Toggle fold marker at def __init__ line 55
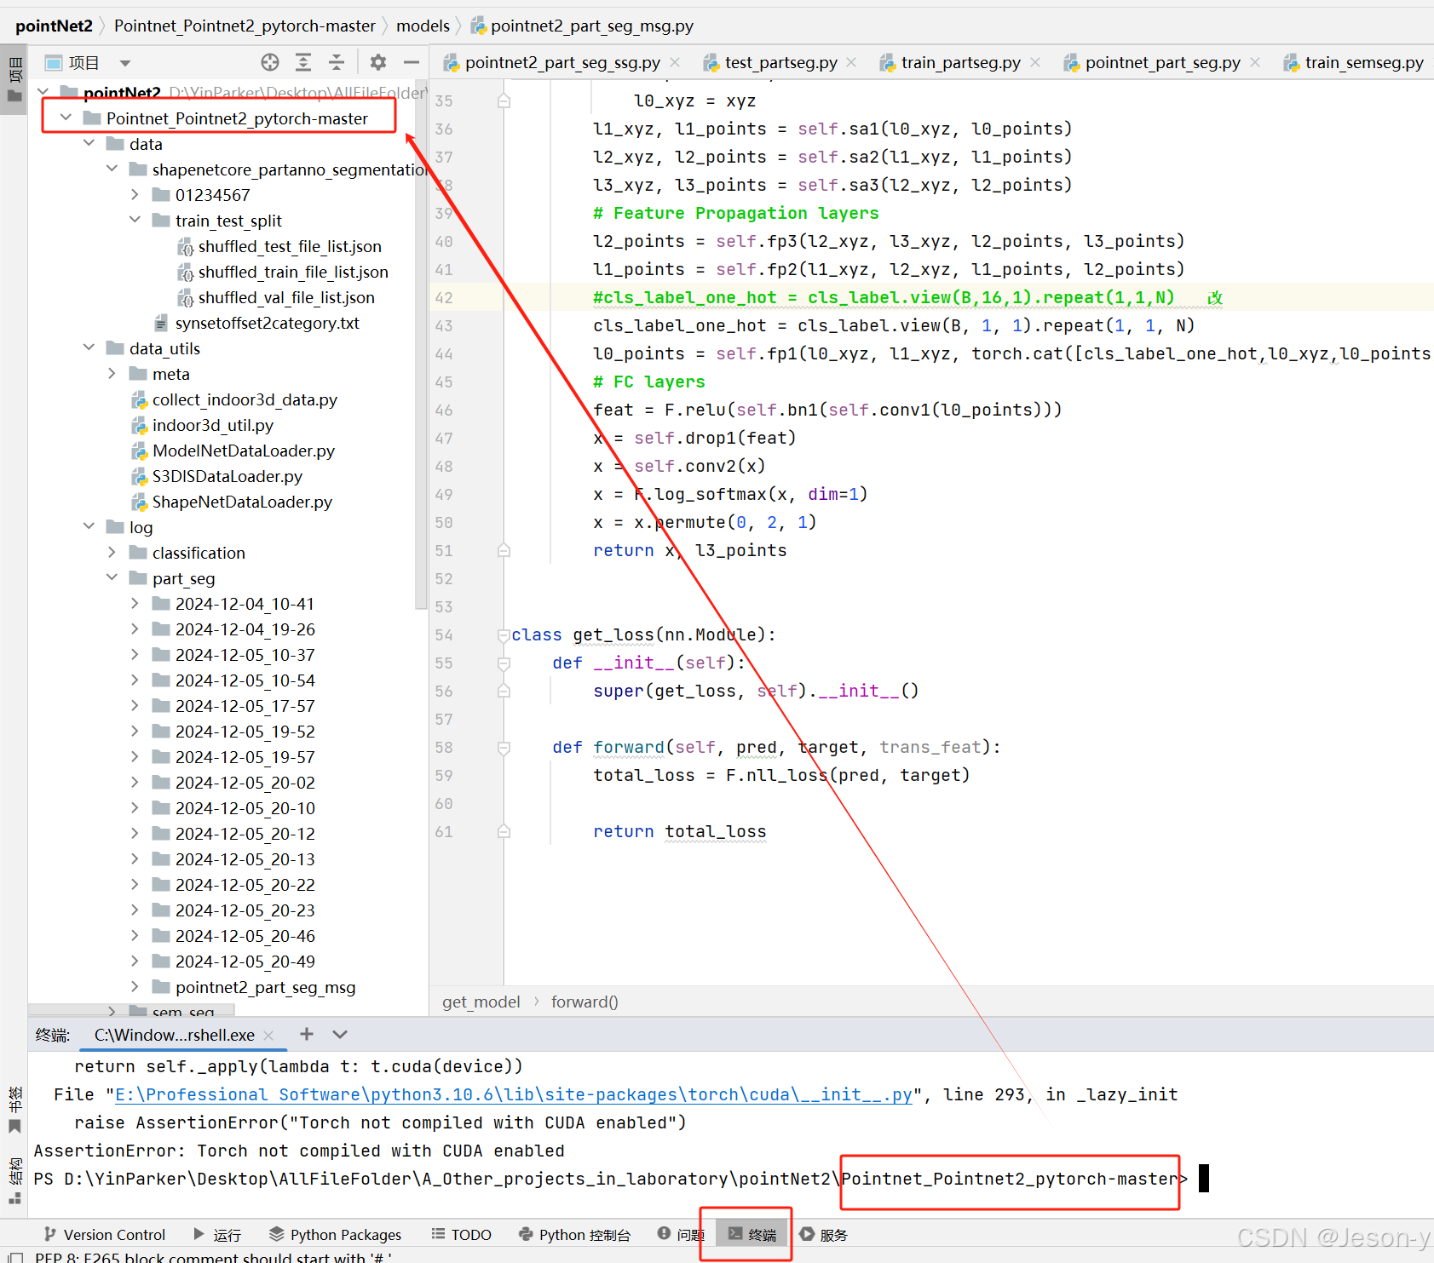This screenshot has height=1263, width=1434. [504, 663]
